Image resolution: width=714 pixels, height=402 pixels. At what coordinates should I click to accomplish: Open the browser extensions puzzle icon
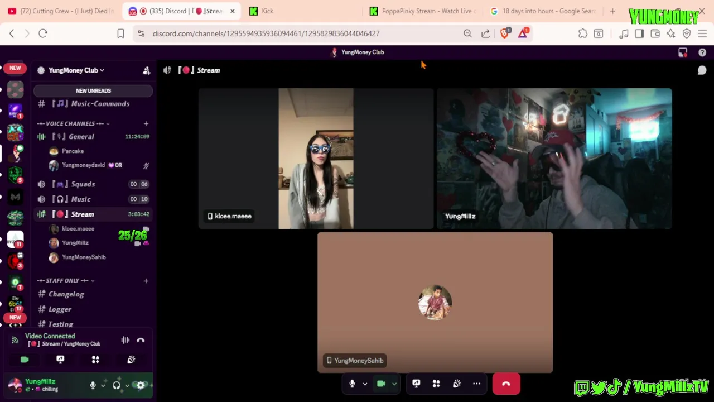pyautogui.click(x=583, y=33)
